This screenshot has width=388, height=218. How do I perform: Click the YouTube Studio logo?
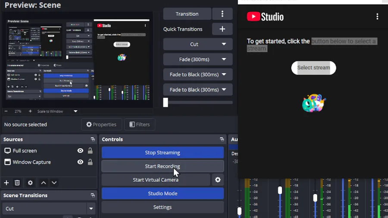(x=265, y=17)
